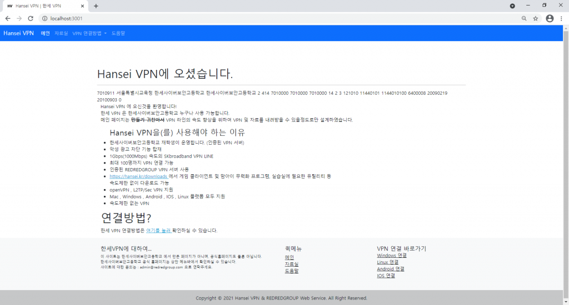This screenshot has height=305, width=569.
Task: Click the dark circular indicator left of the minimize button
Action: [512, 6]
